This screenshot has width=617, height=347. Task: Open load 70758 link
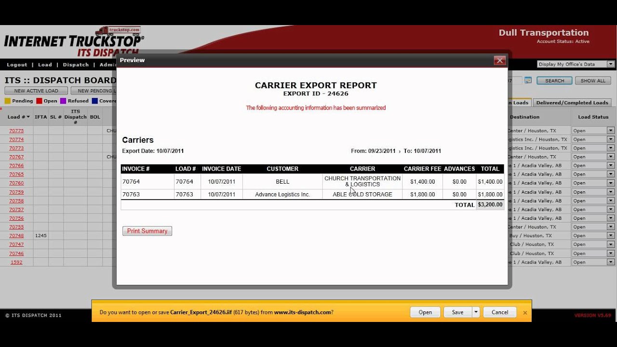(x=16, y=200)
